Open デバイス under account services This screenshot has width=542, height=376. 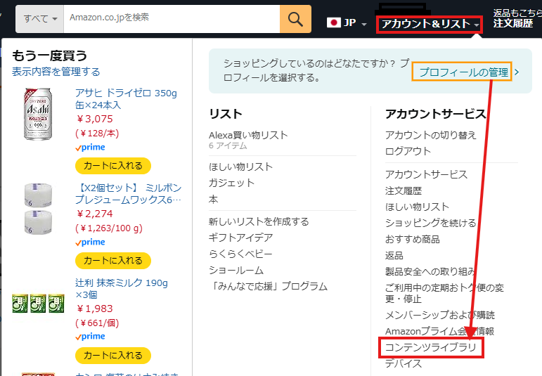coord(404,363)
